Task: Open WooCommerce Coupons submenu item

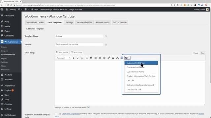Action: click(5, 51)
